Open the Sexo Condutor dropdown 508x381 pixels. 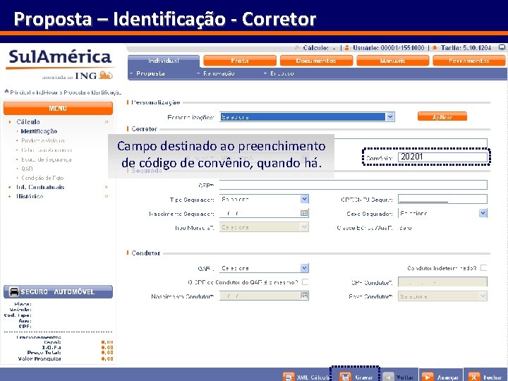click(442, 296)
